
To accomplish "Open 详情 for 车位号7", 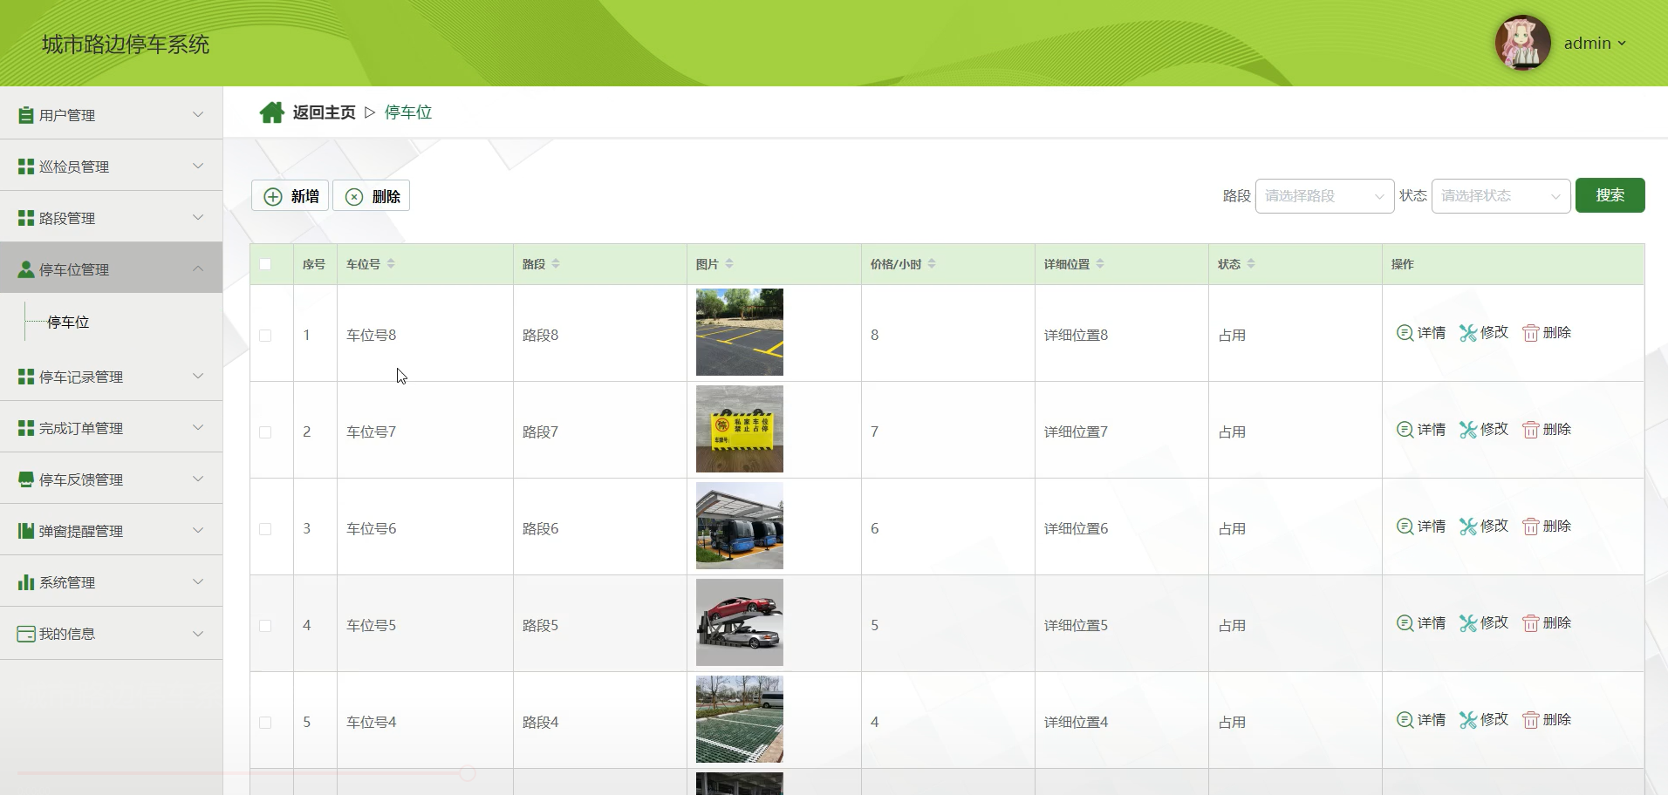I will click(1421, 430).
